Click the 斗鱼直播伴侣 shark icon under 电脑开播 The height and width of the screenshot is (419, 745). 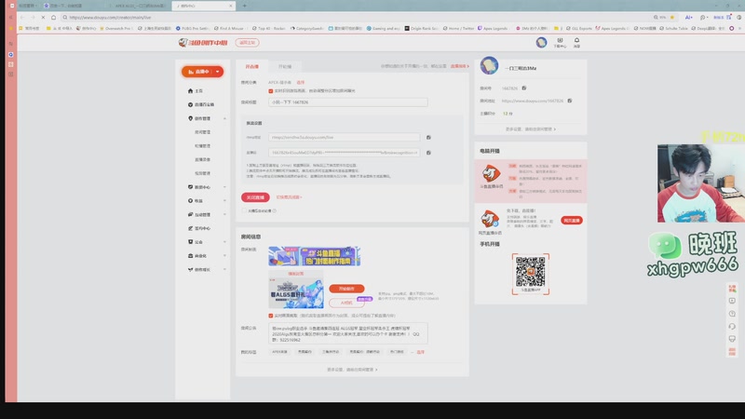point(491,174)
